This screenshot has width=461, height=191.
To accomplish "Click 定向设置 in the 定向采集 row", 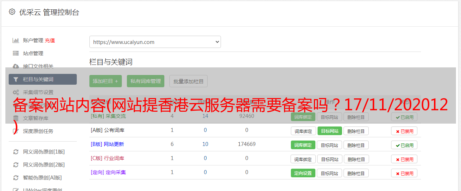I will click(303, 173).
